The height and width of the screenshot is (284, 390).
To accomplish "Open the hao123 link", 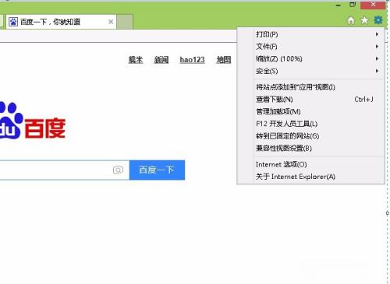I will tap(192, 60).
